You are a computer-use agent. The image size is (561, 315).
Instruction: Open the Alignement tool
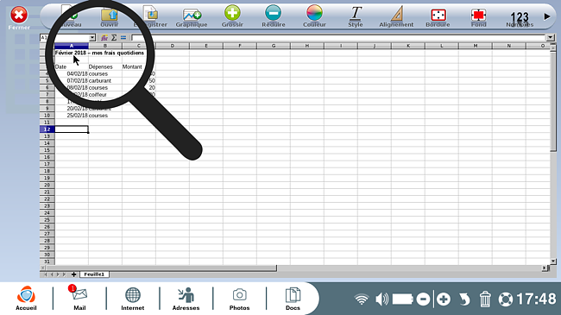(396, 14)
